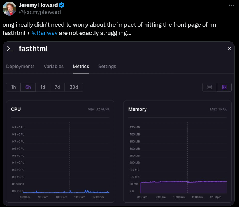This screenshot has width=239, height=207.
Task: Select the 1d time range
Action: tap(43, 87)
